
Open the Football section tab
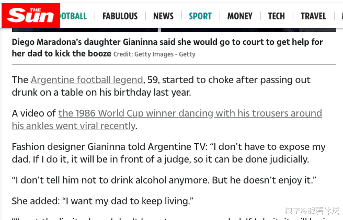point(73,16)
